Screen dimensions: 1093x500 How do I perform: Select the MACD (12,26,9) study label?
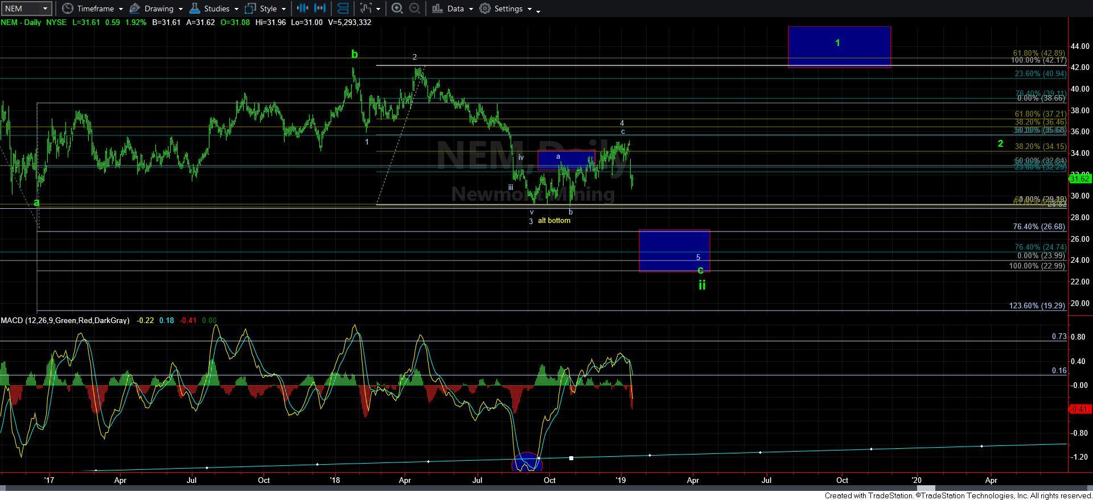(x=65, y=320)
